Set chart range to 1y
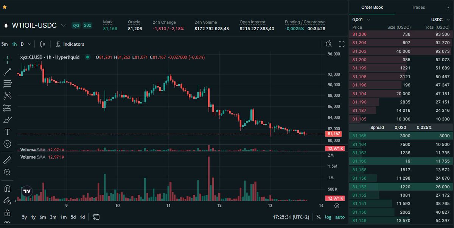The height and width of the screenshot is (228, 454). tap(33, 217)
